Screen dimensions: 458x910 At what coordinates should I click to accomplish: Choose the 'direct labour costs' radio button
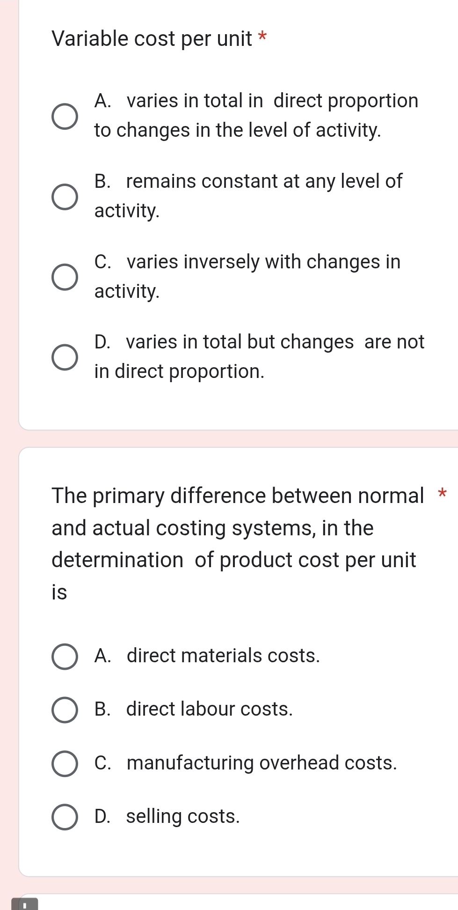pyautogui.click(x=65, y=710)
